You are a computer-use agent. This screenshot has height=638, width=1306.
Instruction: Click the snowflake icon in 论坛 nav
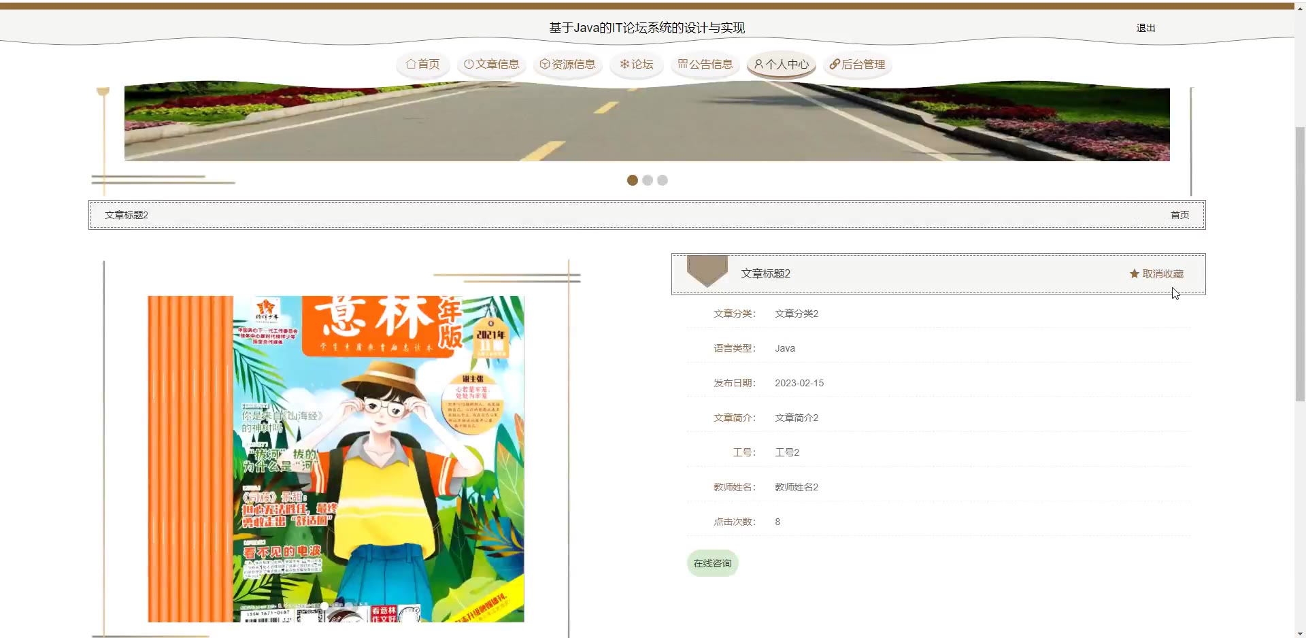pyautogui.click(x=624, y=64)
